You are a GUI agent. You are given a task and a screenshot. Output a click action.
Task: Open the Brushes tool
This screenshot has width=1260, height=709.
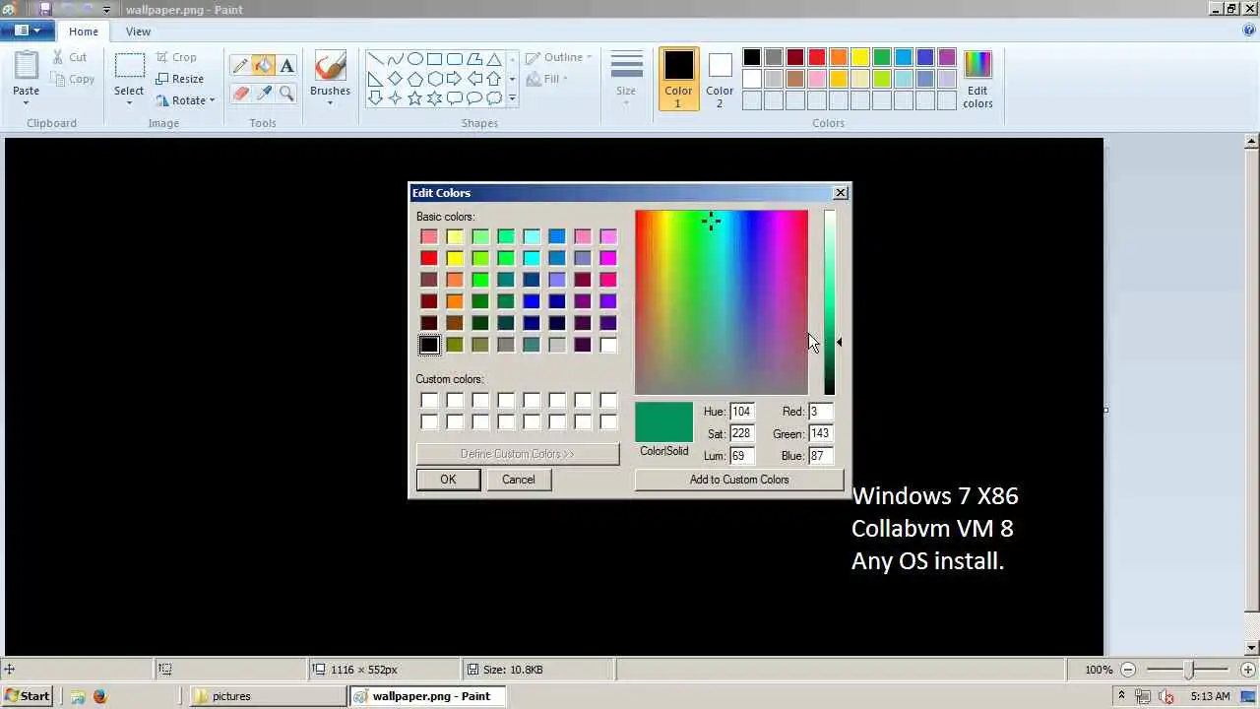coord(330,77)
